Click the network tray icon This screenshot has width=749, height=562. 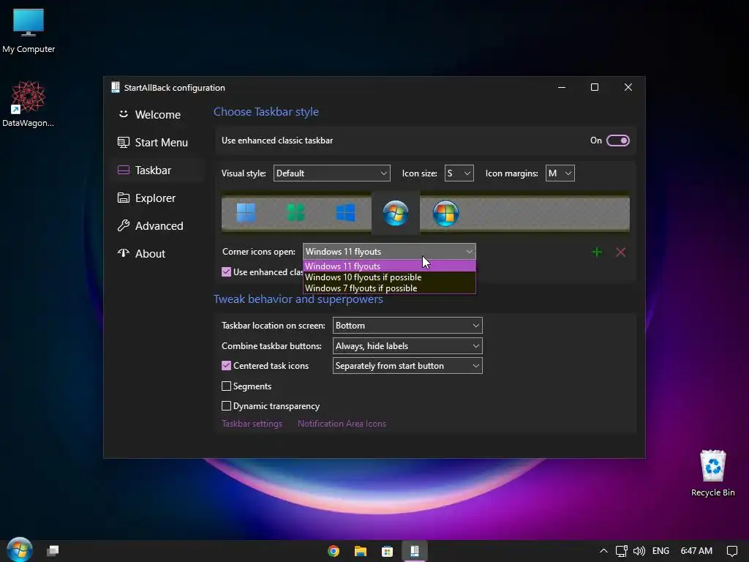[621, 551]
